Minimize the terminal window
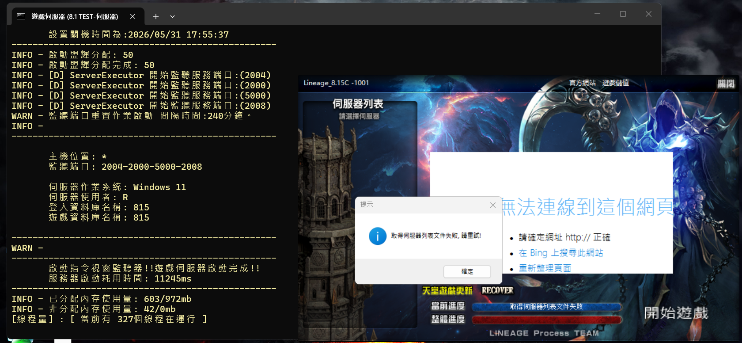742x343 pixels. pos(597,14)
